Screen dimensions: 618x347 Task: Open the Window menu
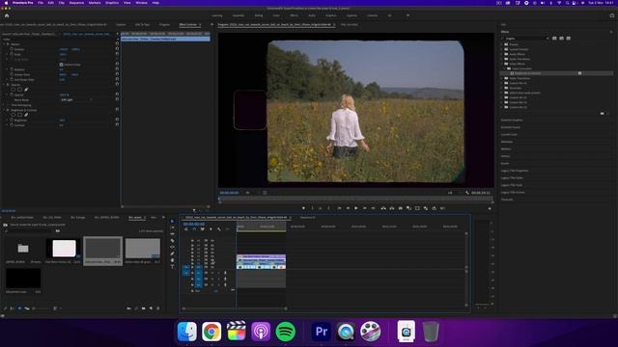coord(141,3)
